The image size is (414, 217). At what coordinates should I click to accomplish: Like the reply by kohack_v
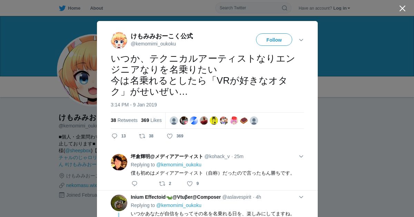(x=190, y=184)
